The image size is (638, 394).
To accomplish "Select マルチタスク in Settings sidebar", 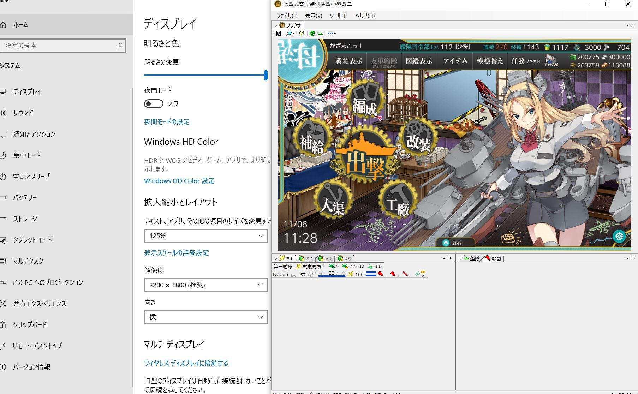I will pos(66,261).
